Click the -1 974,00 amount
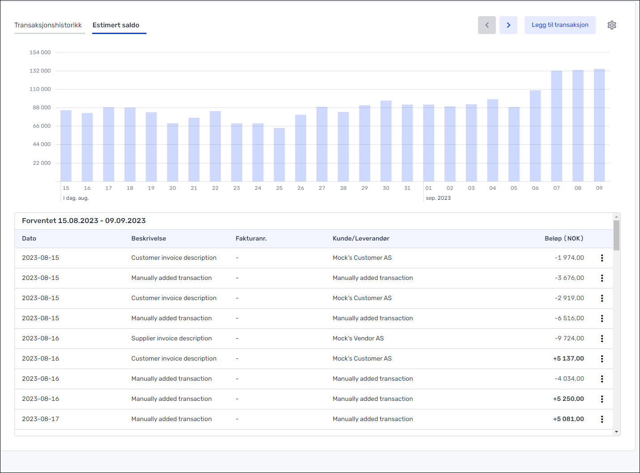This screenshot has width=640, height=473. (569, 258)
